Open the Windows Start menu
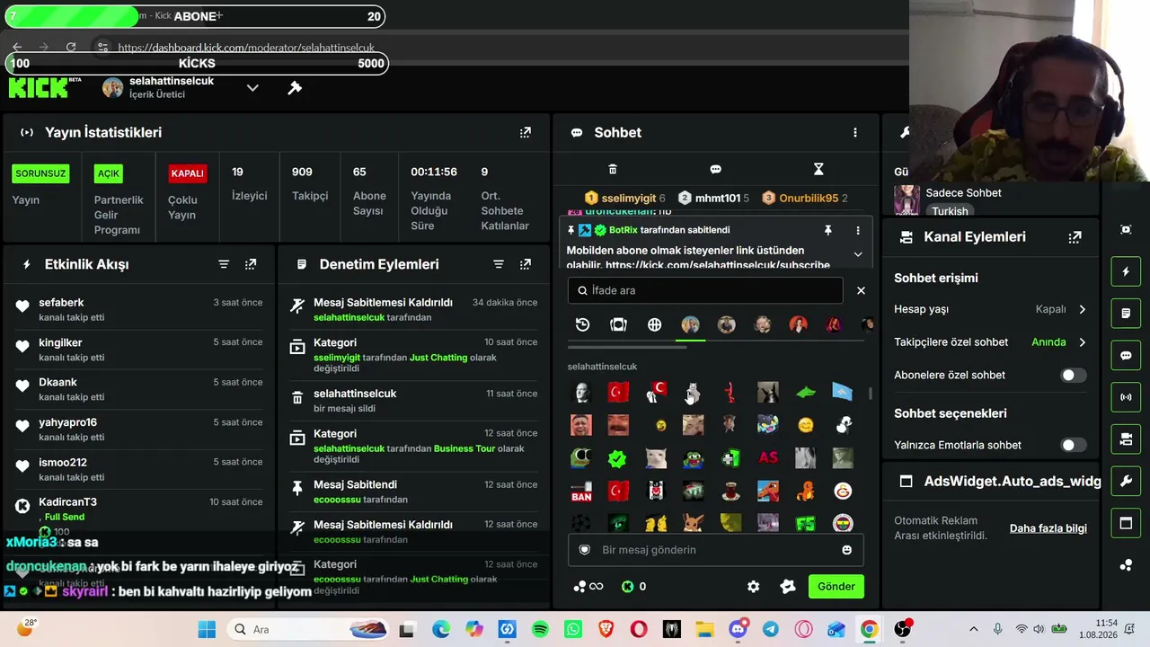Screen dimensions: 1150x647 (207, 629)
